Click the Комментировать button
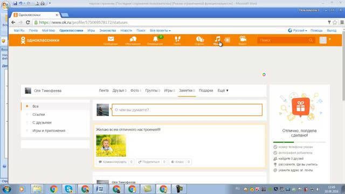The image size is (345, 194). point(115,162)
